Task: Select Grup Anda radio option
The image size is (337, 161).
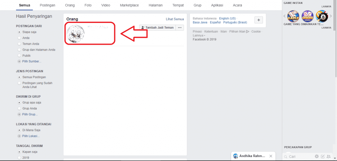Action: point(19,108)
